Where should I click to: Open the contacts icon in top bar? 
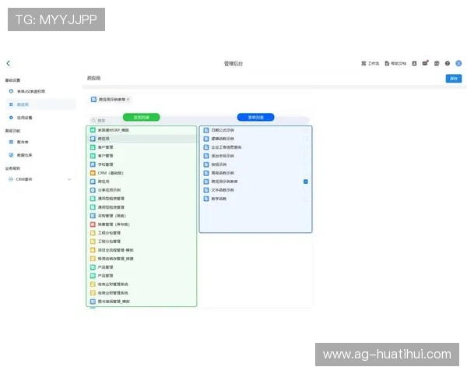414,63
